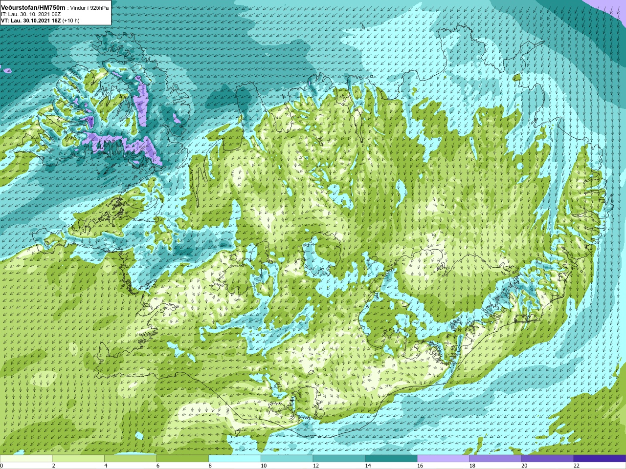Click the legend scale label "12"
This screenshot has height=469, width=626.
(316, 466)
